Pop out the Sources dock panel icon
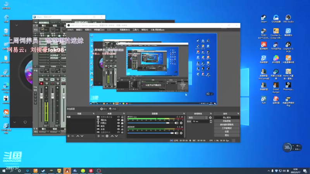The height and width of the screenshot is (174, 310). click(x=124, y=114)
